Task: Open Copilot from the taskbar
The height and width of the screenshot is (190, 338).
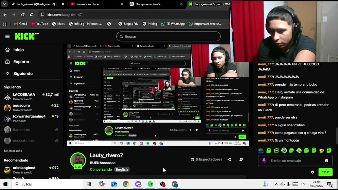Action: pyautogui.click(x=102, y=184)
